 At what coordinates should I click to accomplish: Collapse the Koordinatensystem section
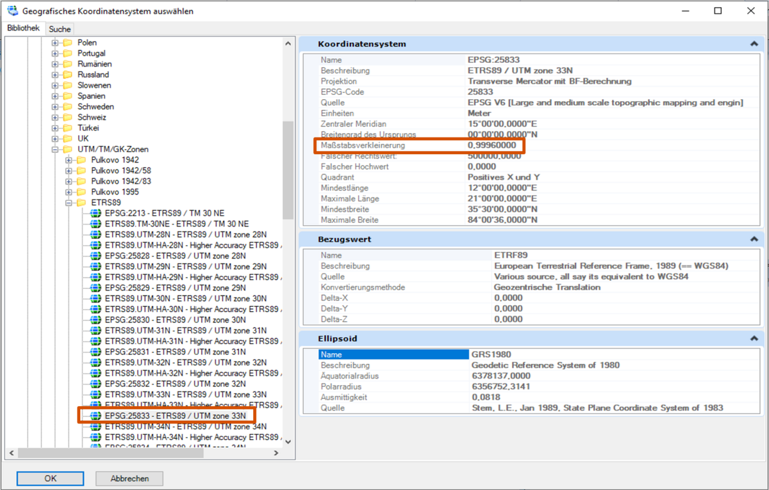click(x=754, y=44)
